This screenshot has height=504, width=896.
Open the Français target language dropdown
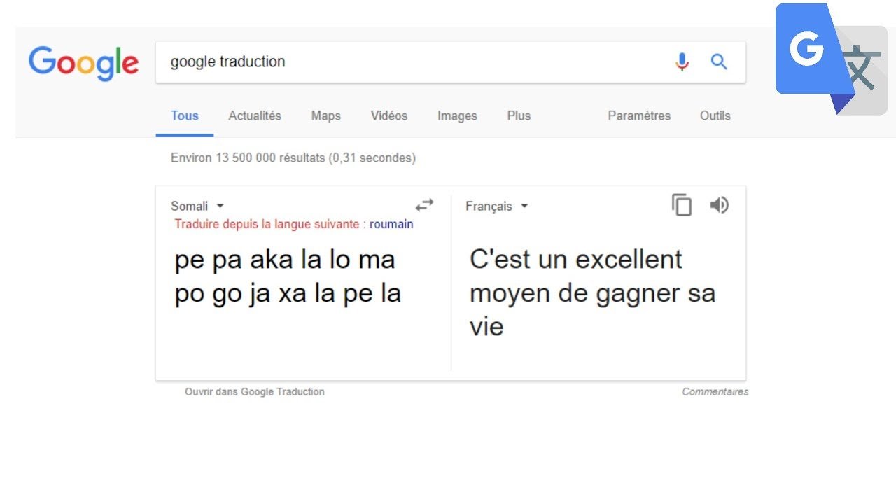(x=497, y=206)
